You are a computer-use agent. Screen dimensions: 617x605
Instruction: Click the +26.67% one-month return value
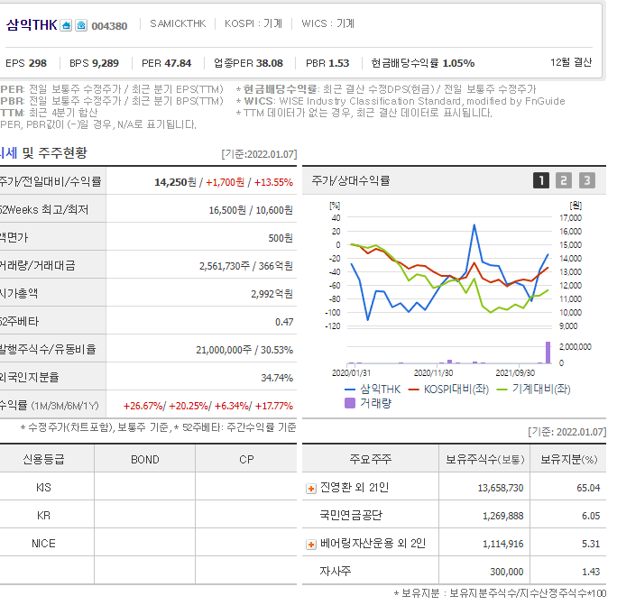coord(143,406)
